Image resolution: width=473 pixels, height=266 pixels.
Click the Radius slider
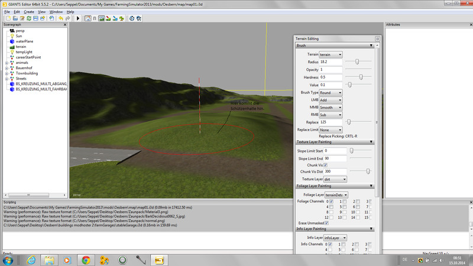pyautogui.click(x=359, y=61)
